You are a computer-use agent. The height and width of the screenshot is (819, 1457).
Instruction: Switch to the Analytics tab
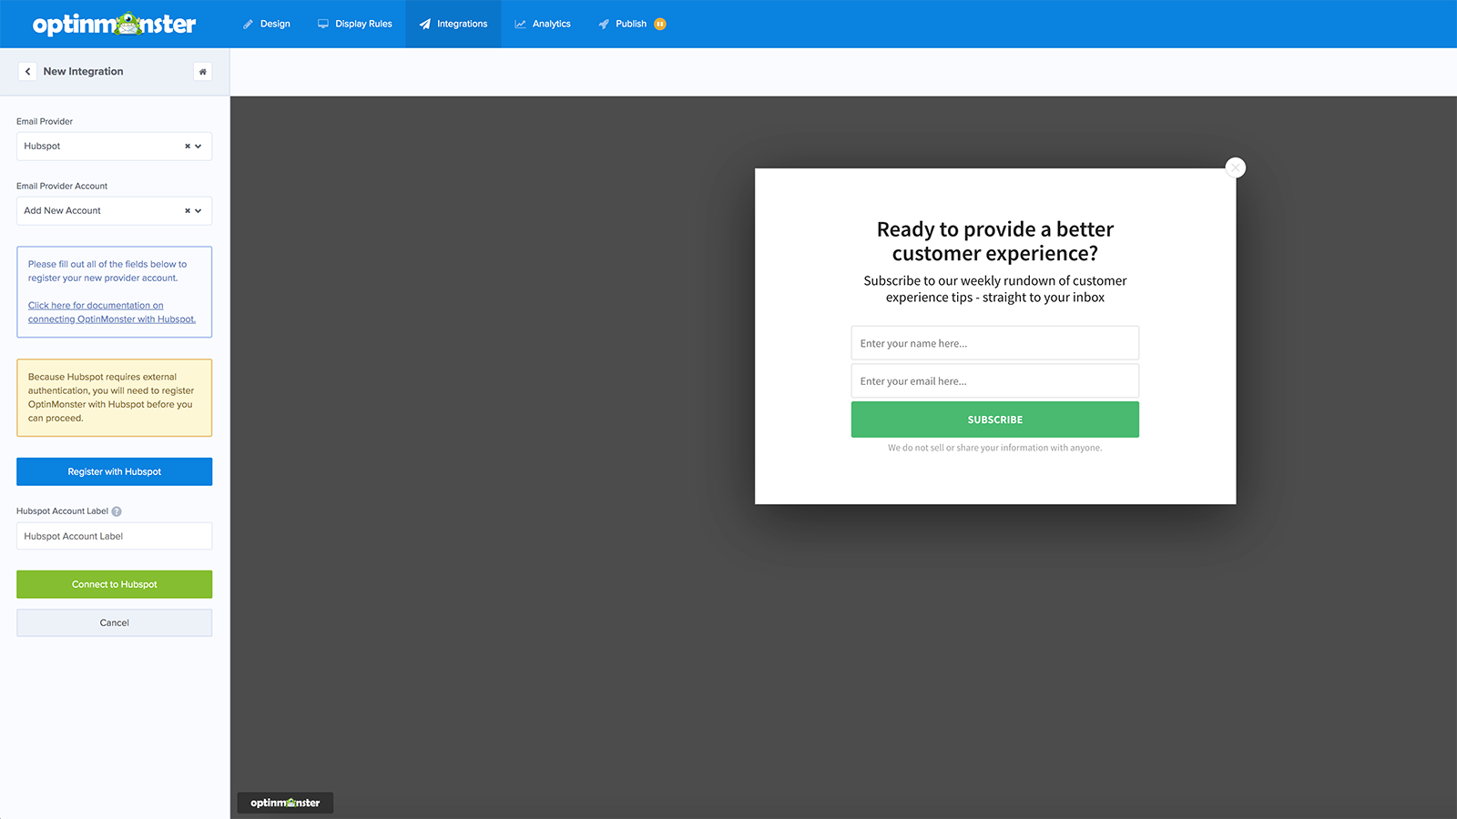(543, 24)
